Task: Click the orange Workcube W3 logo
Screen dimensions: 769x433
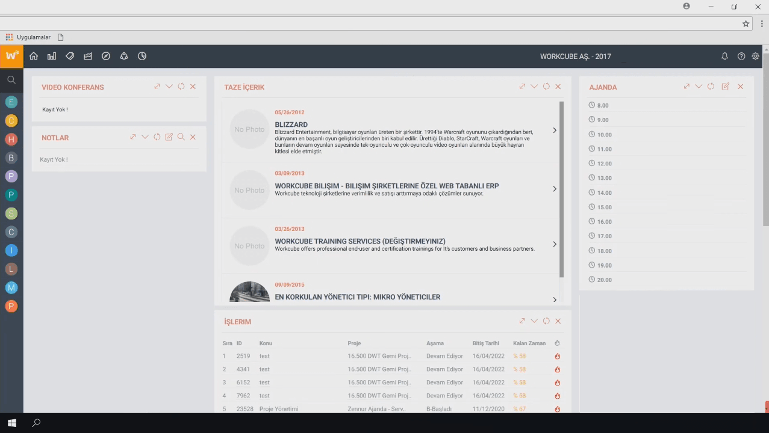Action: pos(11,56)
